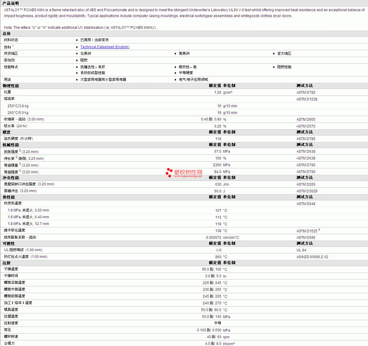Click the 热性能 section header
Image resolution: width=368 pixels, height=346 pixels.
[x=9, y=197]
